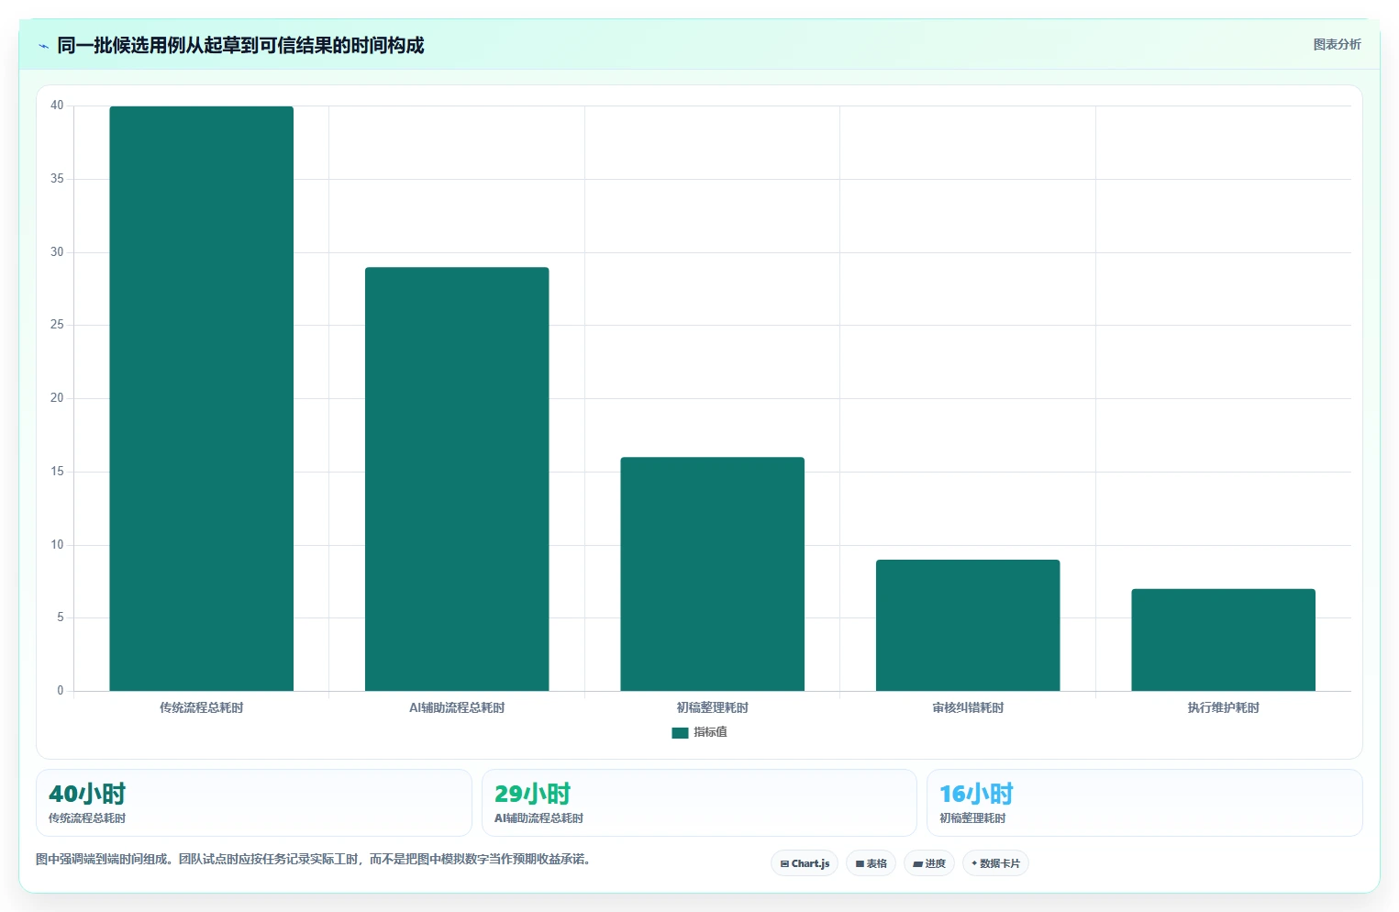1399x912 pixels.
Task: Select the Chart.js tag pill
Action: click(x=805, y=863)
